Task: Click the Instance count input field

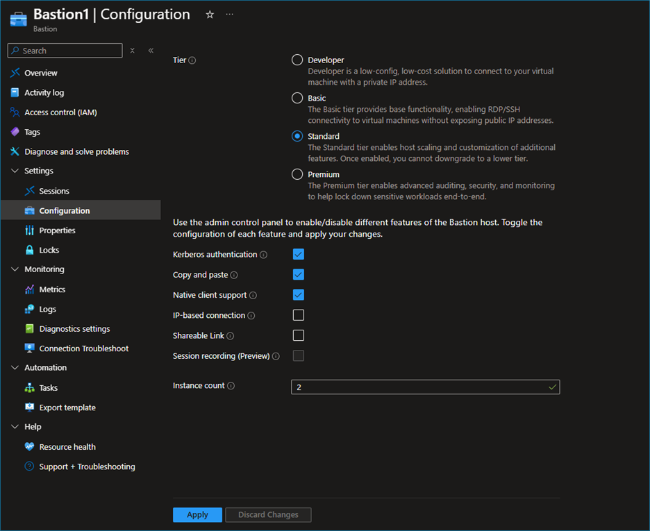Action: click(x=425, y=387)
